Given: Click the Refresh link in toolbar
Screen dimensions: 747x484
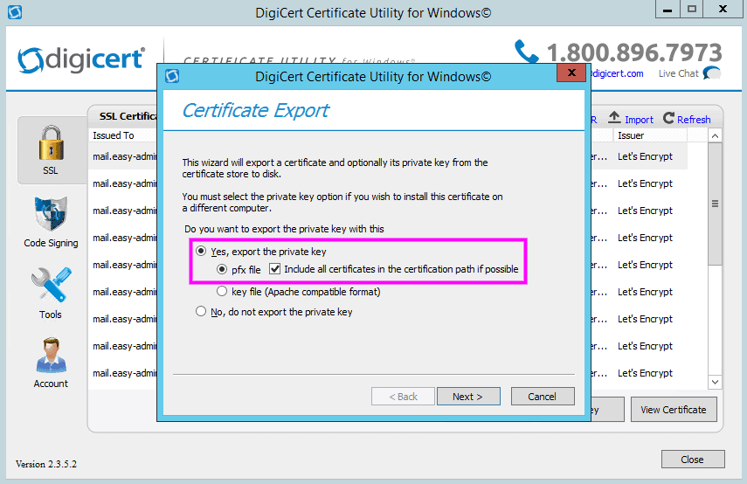Looking at the screenshot, I should click(x=694, y=120).
